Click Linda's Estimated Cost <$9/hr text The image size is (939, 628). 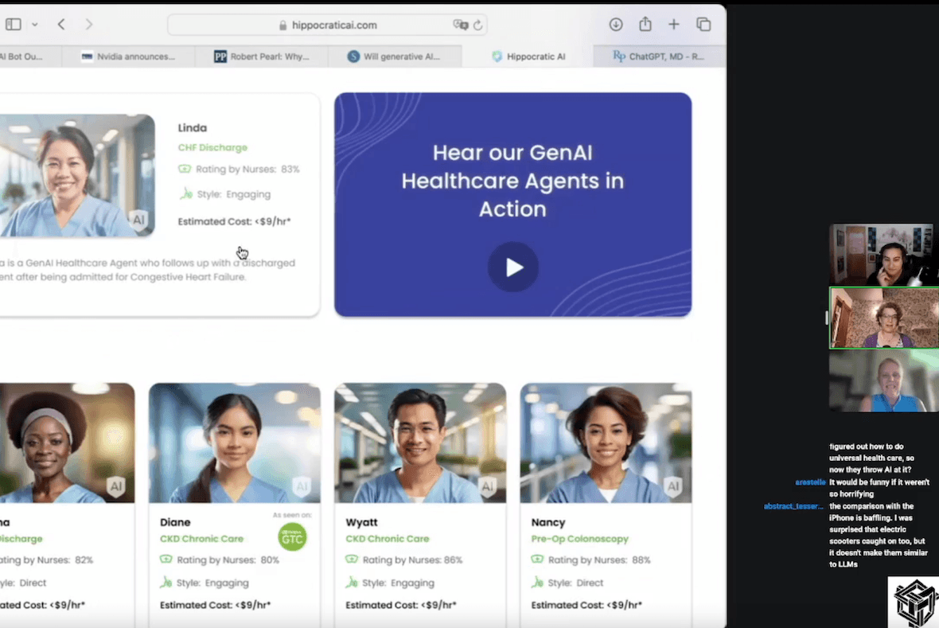click(x=234, y=221)
